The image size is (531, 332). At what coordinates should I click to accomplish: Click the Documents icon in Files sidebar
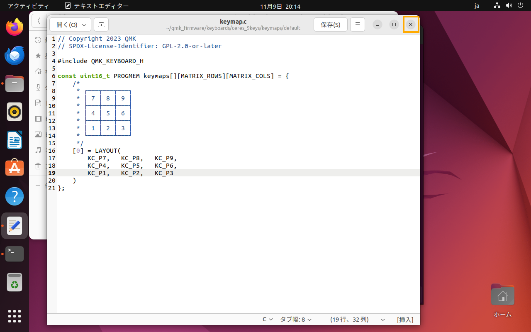pyautogui.click(x=38, y=103)
